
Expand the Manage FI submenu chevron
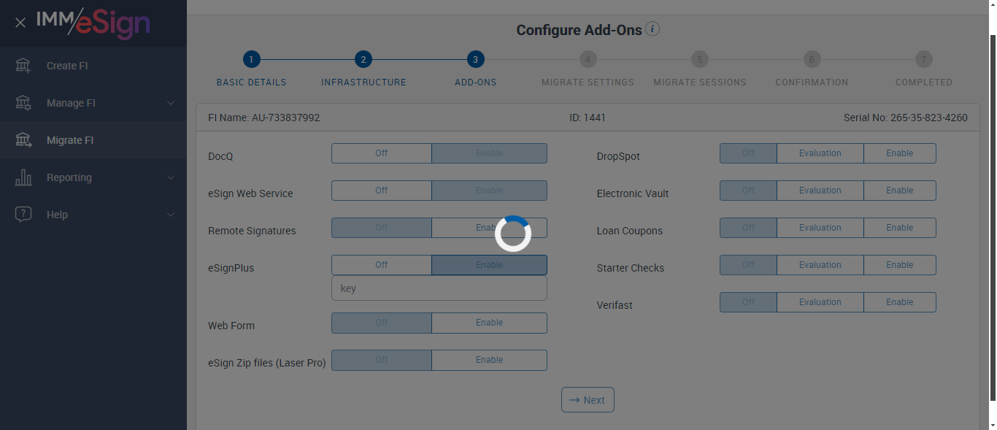click(x=171, y=103)
